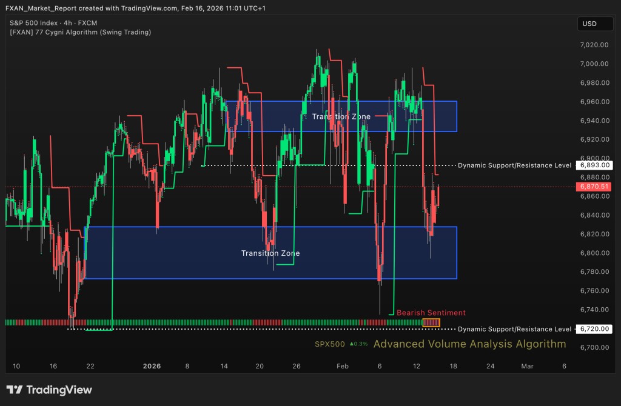621x406 pixels.
Task: Click the Mar label on time axis
Action: (x=527, y=366)
